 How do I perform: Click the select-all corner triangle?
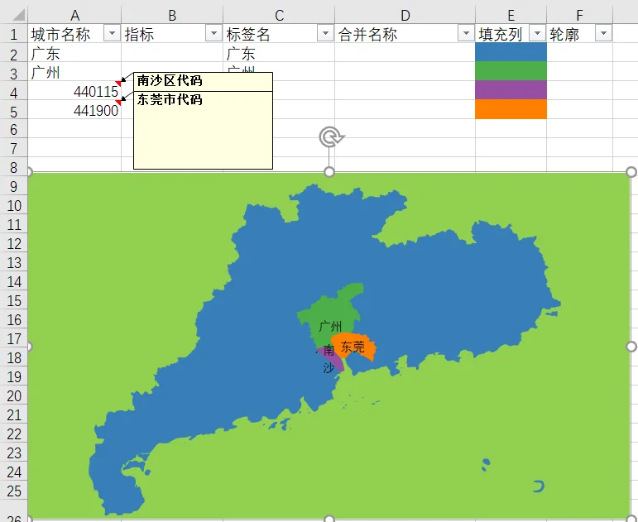[x=19, y=16]
